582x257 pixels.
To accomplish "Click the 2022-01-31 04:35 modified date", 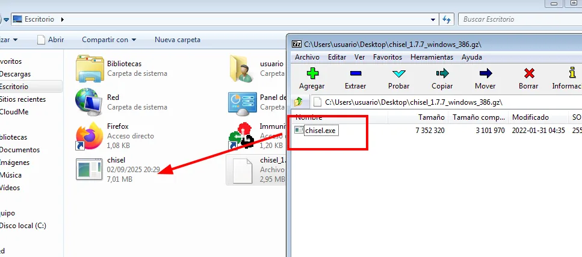I will (538, 131).
